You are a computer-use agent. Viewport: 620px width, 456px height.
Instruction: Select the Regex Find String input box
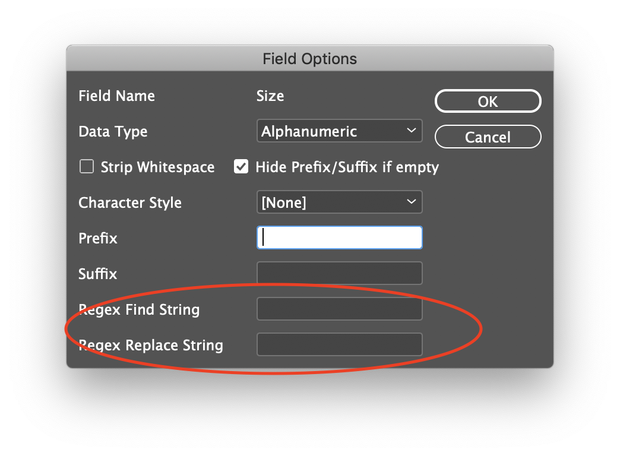coord(339,309)
